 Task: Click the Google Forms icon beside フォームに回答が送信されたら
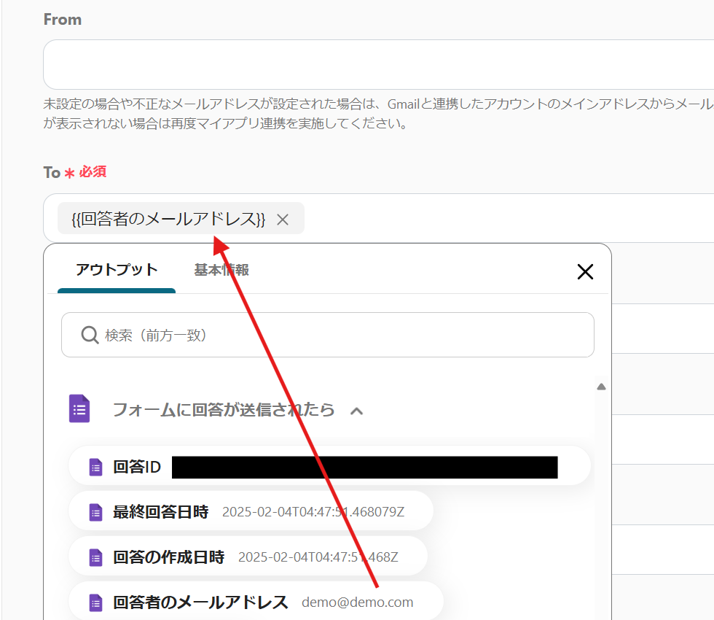[79, 409]
